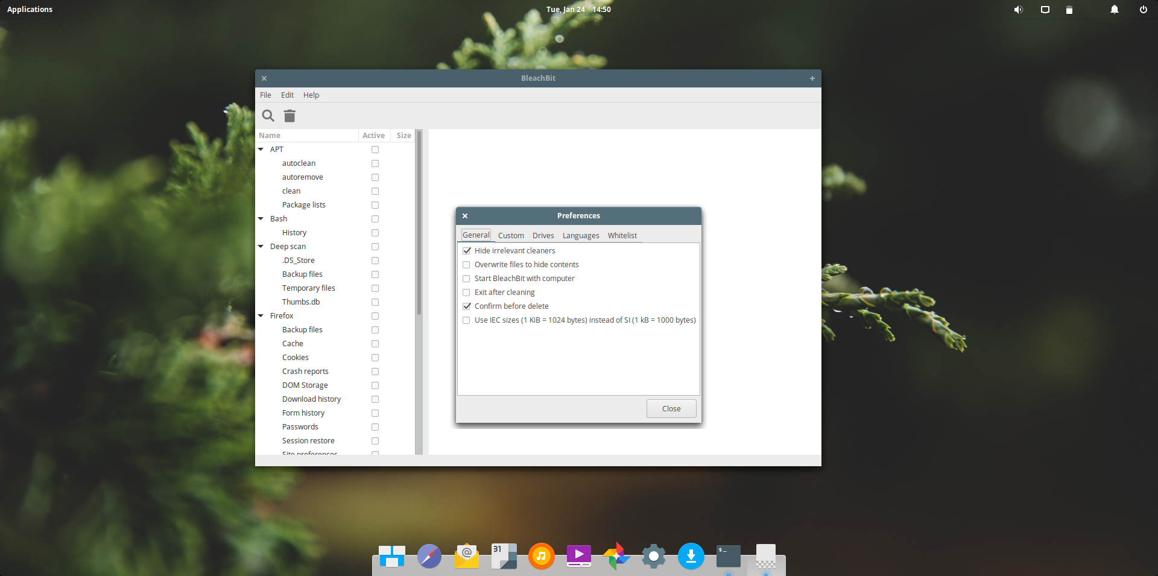
Task: Select the Temporary files row
Action: point(335,288)
